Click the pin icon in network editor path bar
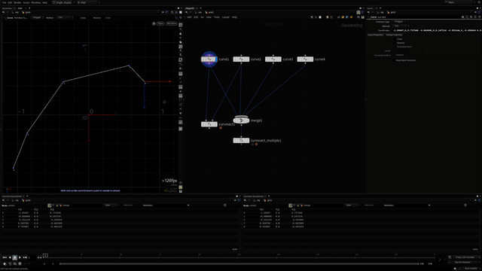The width and height of the screenshot is (482, 271). click(358, 12)
